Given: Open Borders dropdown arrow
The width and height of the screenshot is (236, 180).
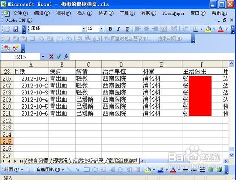Looking at the screenshot, I should (x=202, y=29).
